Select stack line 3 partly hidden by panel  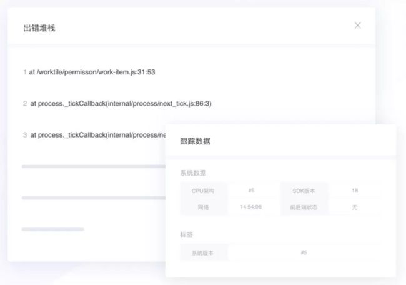tap(98, 135)
